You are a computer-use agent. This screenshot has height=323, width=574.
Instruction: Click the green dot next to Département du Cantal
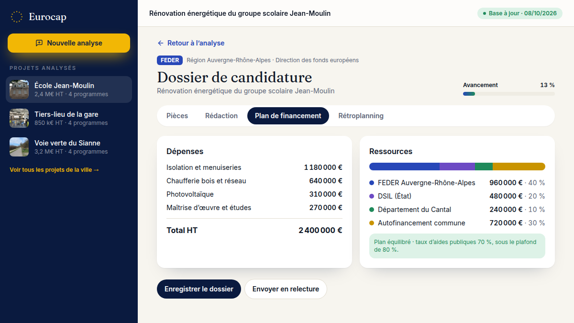(x=372, y=210)
